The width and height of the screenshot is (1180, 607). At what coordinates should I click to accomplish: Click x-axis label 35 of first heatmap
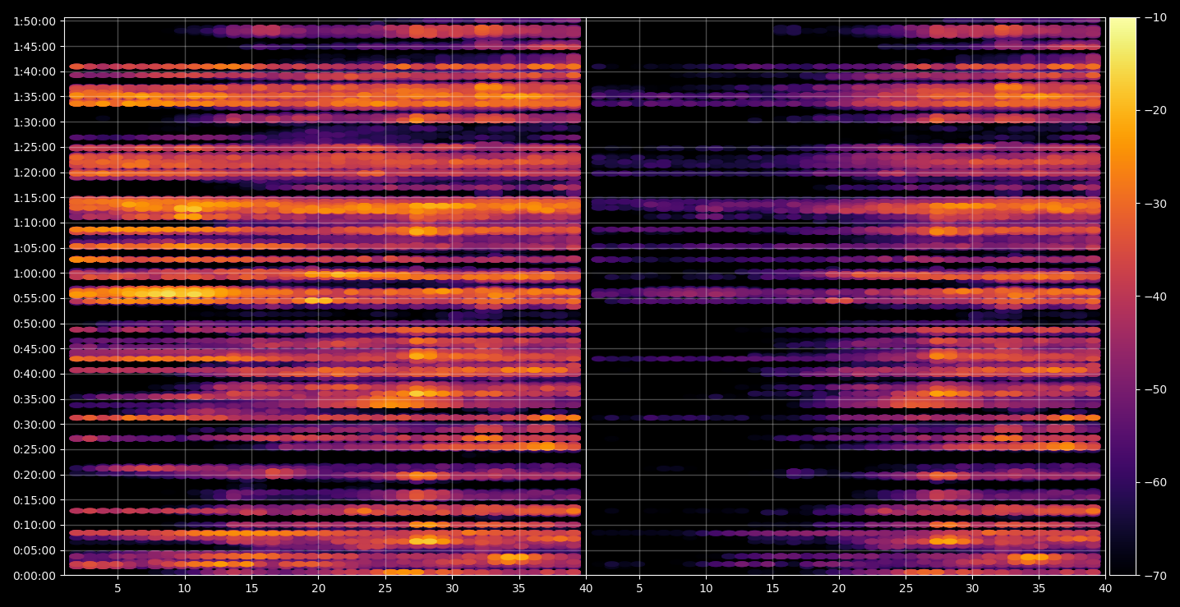(x=519, y=588)
